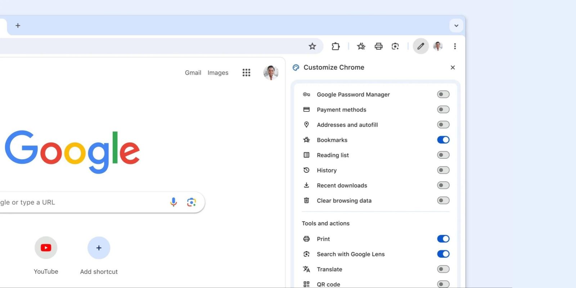
Task: Open the Images link
Action: [x=218, y=73]
